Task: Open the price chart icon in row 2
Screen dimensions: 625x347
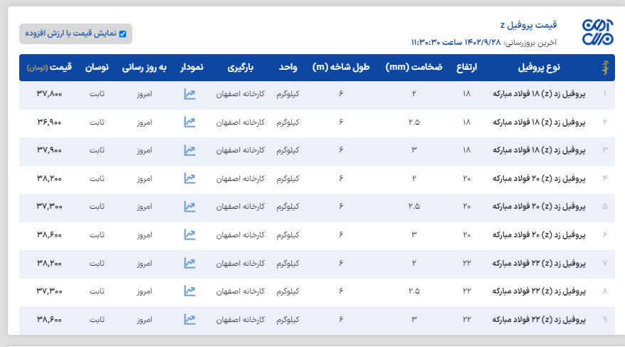Action: point(189,122)
